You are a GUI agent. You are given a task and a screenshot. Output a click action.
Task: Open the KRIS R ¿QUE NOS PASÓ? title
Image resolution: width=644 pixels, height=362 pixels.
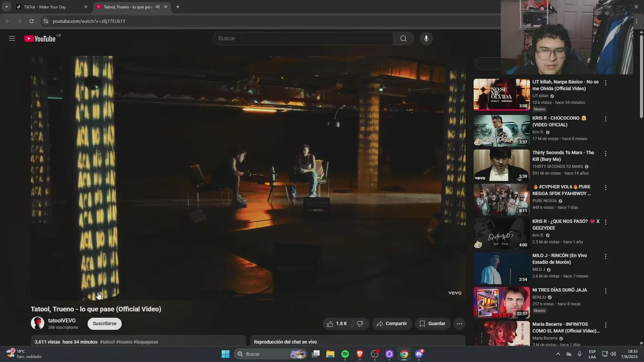(566, 225)
